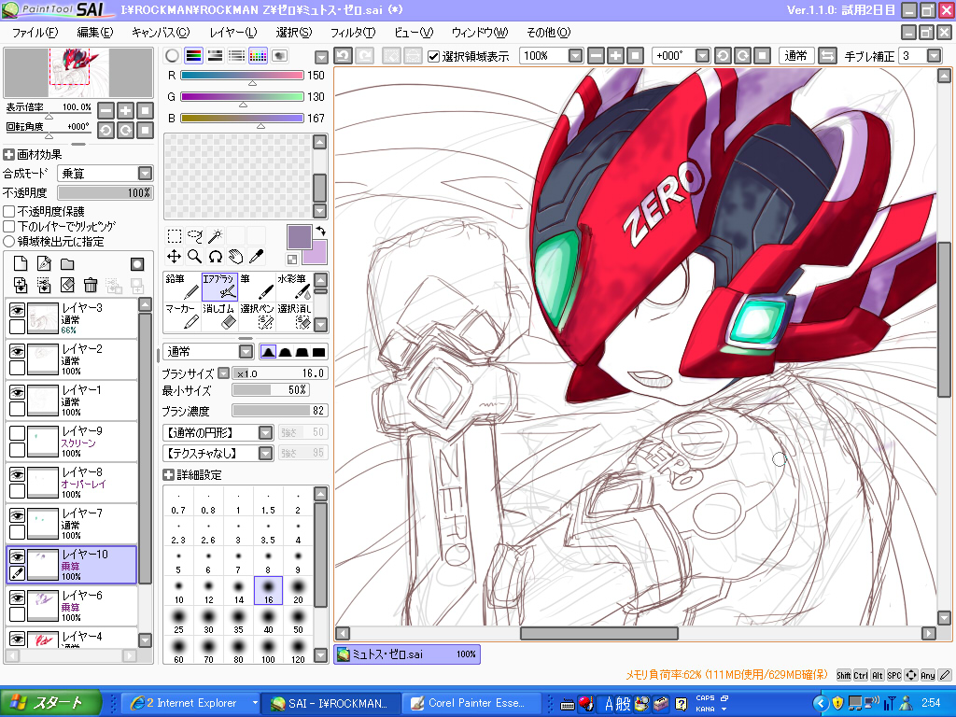Uncheck the 選択領域表示 checkbox
Screen dimensions: 956x717
tap(433, 56)
